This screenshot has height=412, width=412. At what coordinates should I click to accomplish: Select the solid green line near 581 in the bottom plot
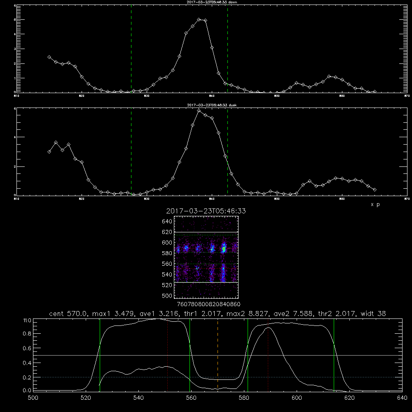pos(248,355)
